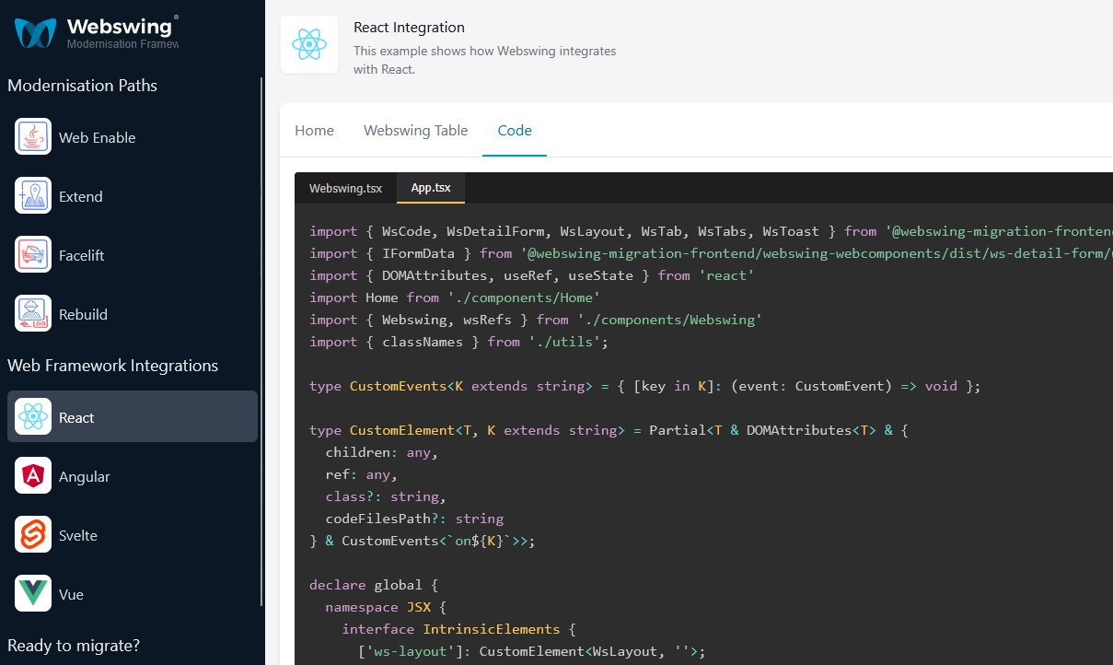The height and width of the screenshot is (665, 1113).
Task: Click the Web Enable Java icon
Action: click(x=33, y=137)
